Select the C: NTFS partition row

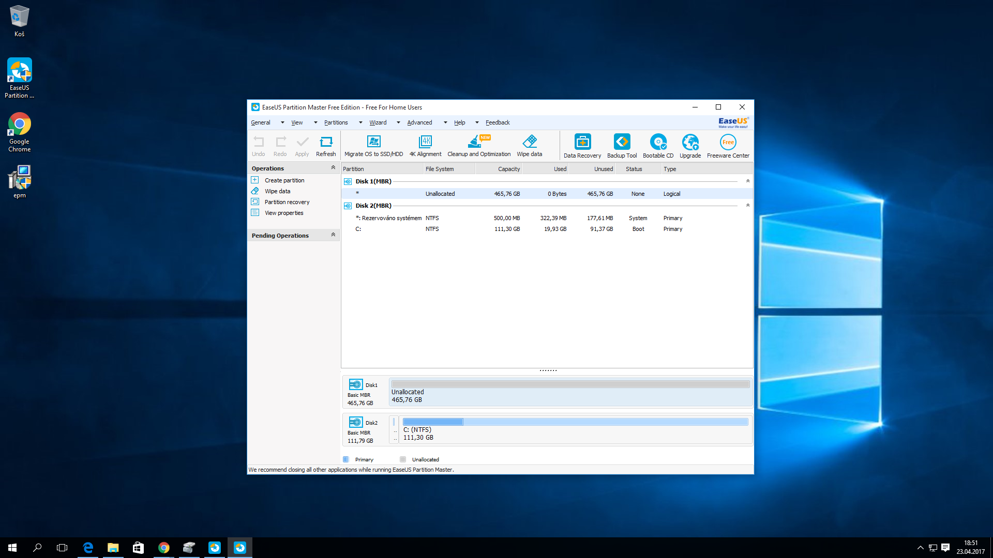(547, 229)
